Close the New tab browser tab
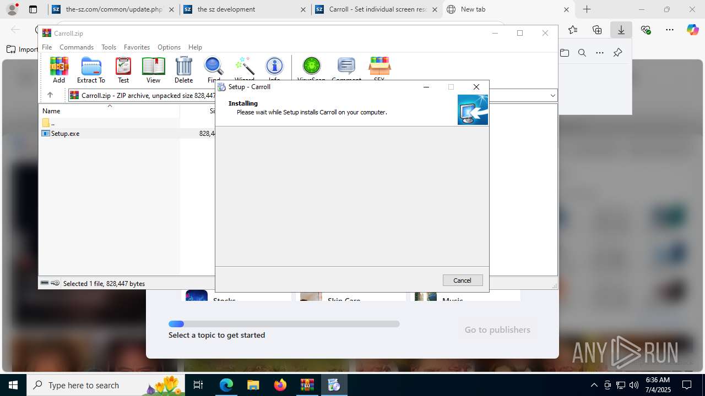705x396 pixels. coord(566,9)
